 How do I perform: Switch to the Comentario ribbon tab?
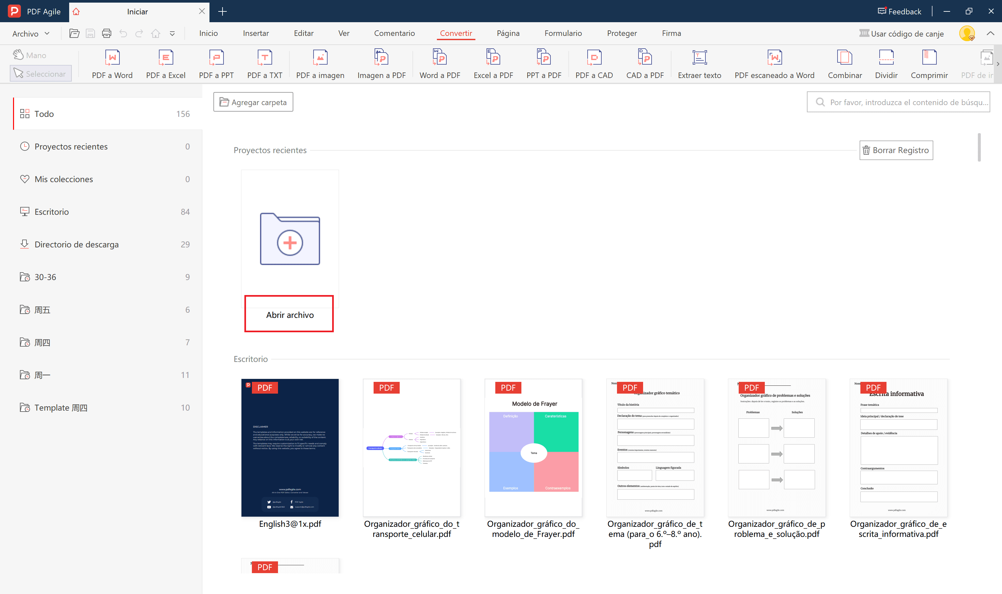click(394, 33)
